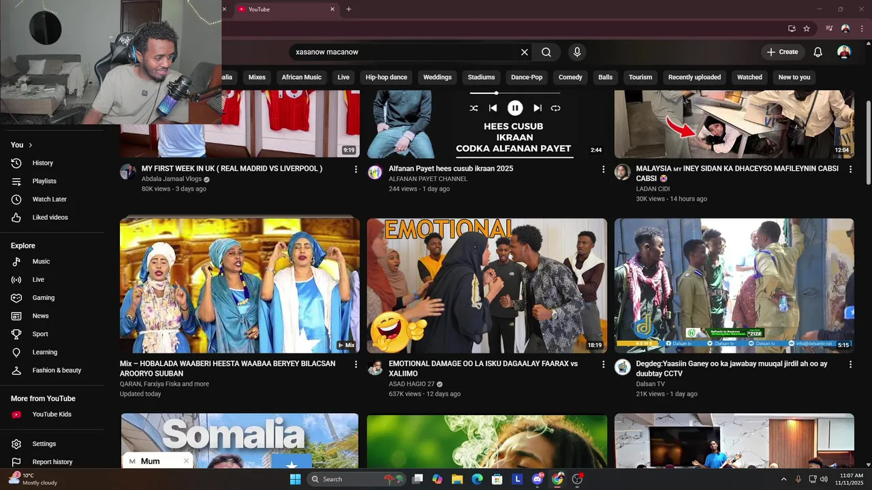Image resolution: width=872 pixels, height=490 pixels.
Task: Expand the You section chevron
Action: [x=31, y=145]
